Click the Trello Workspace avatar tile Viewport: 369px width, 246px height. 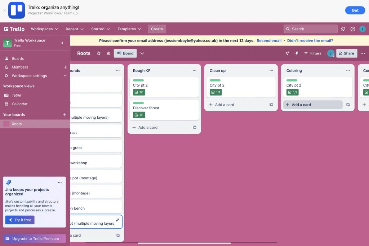pyautogui.click(x=7, y=43)
